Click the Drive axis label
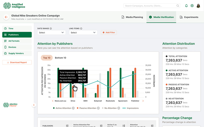The width and height of the screenshot is (204, 127). [73, 101]
